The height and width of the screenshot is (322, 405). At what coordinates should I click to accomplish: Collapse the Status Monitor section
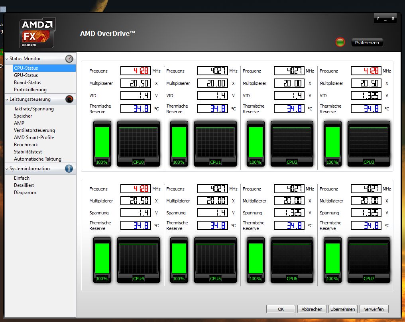[7, 59]
